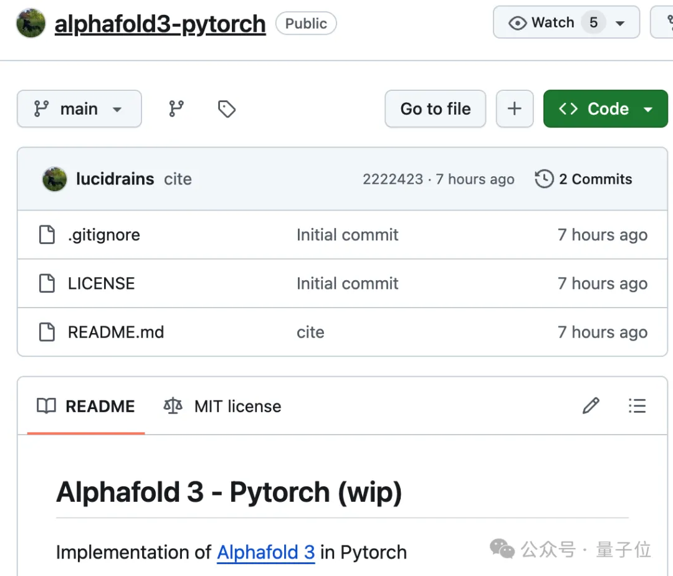This screenshot has height=576, width=673.
Task: Open the main branch dropdown
Action: 79,108
